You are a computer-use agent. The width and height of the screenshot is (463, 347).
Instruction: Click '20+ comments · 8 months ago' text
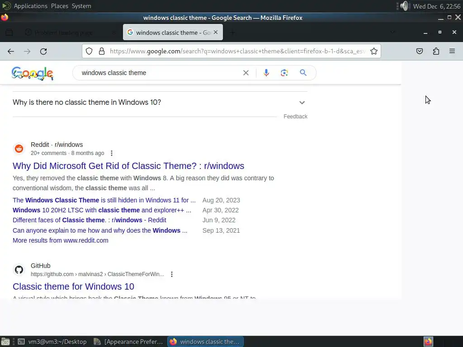[x=67, y=153]
